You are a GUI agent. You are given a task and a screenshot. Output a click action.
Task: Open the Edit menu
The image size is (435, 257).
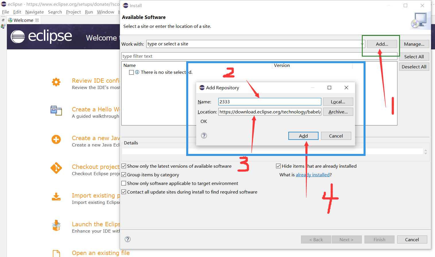[17, 12]
